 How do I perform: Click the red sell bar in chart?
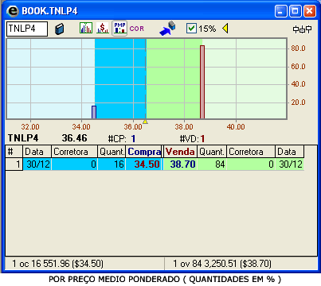202,82
